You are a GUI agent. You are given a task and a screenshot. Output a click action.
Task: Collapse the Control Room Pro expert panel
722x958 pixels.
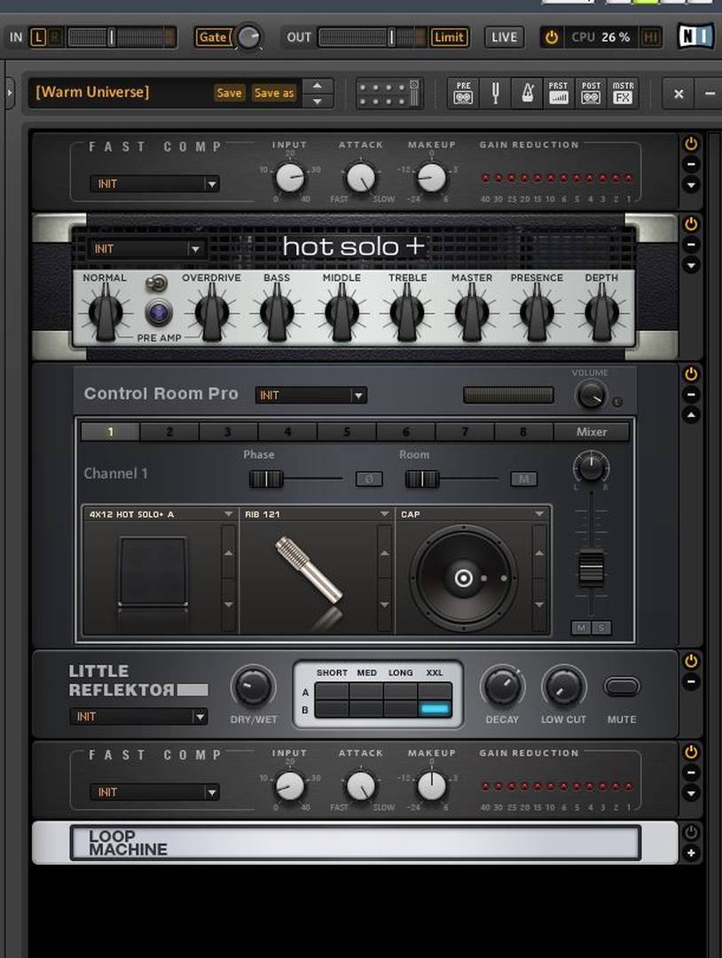pos(691,415)
